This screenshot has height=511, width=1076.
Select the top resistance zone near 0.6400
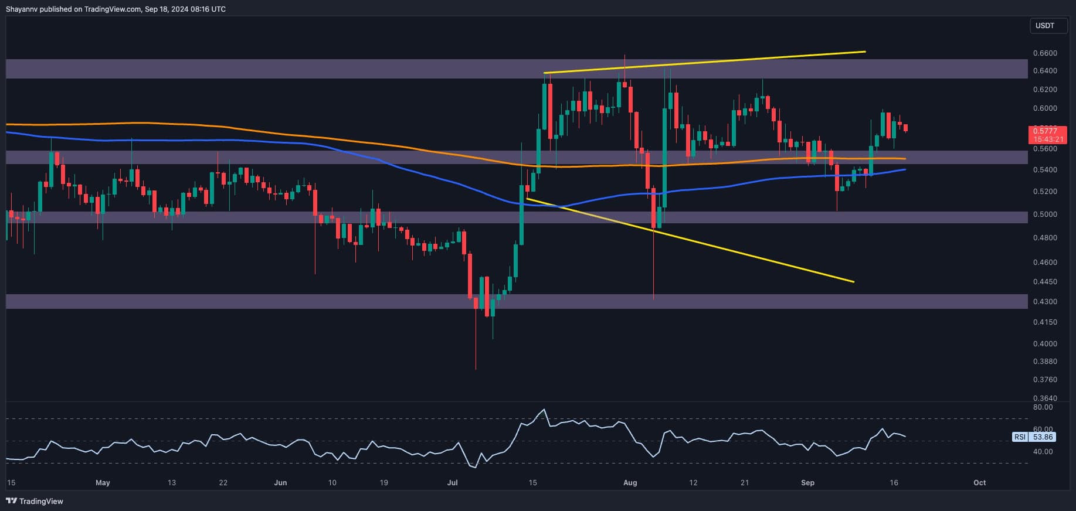pos(517,69)
